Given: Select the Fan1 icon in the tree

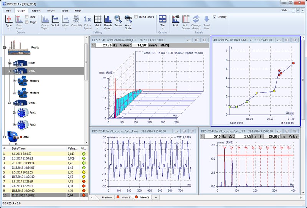Looking at the screenshot, I should tap(21, 113).
